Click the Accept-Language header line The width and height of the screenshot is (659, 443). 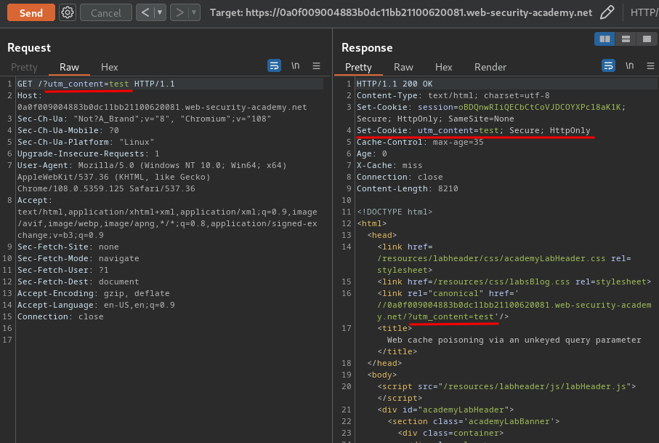tap(96, 305)
